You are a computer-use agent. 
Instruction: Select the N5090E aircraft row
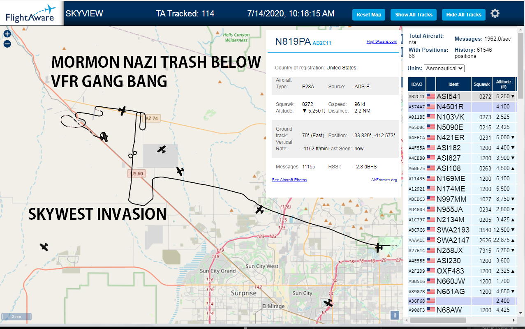(x=462, y=127)
